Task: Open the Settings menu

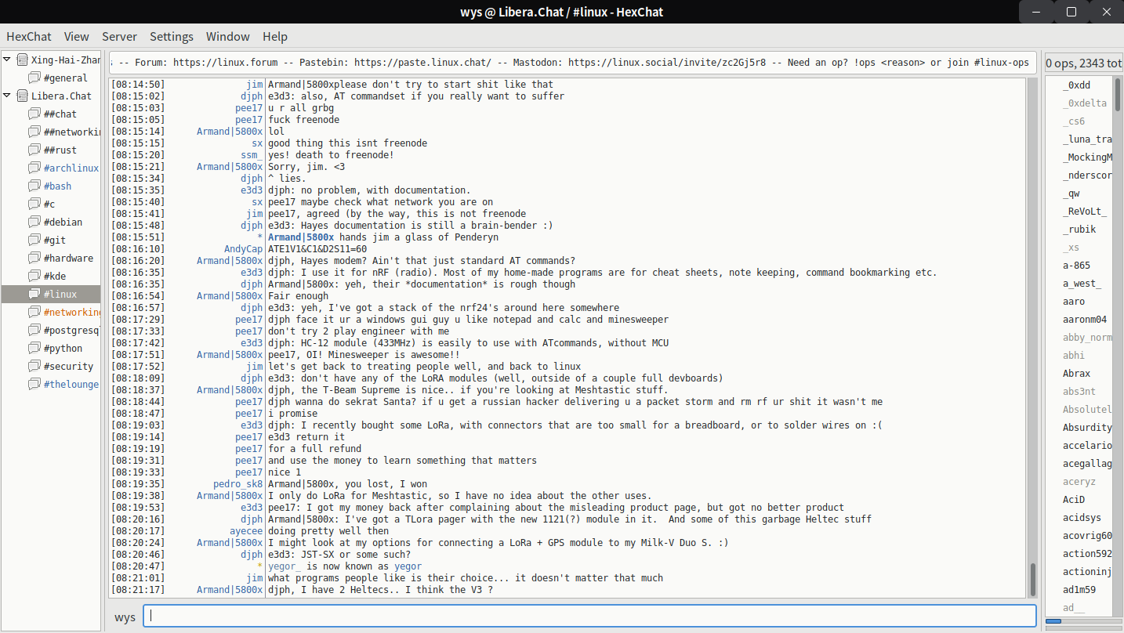Action: tap(172, 36)
